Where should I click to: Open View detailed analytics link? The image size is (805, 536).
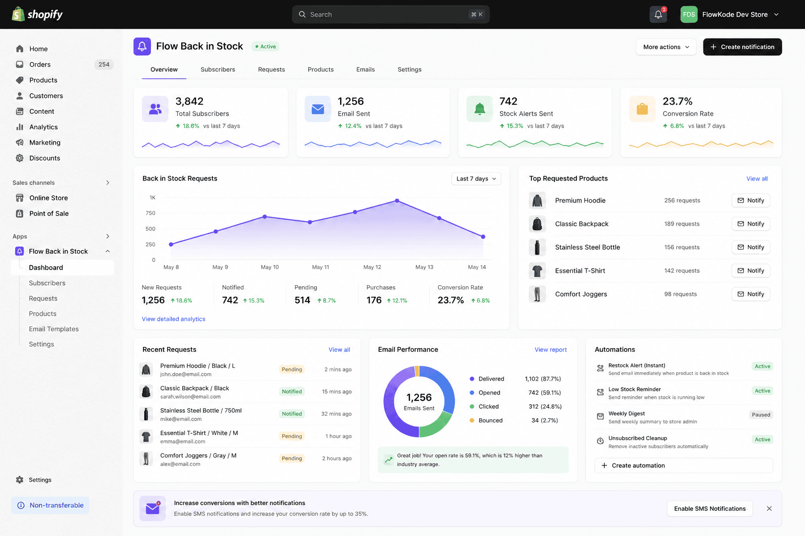pyautogui.click(x=173, y=319)
